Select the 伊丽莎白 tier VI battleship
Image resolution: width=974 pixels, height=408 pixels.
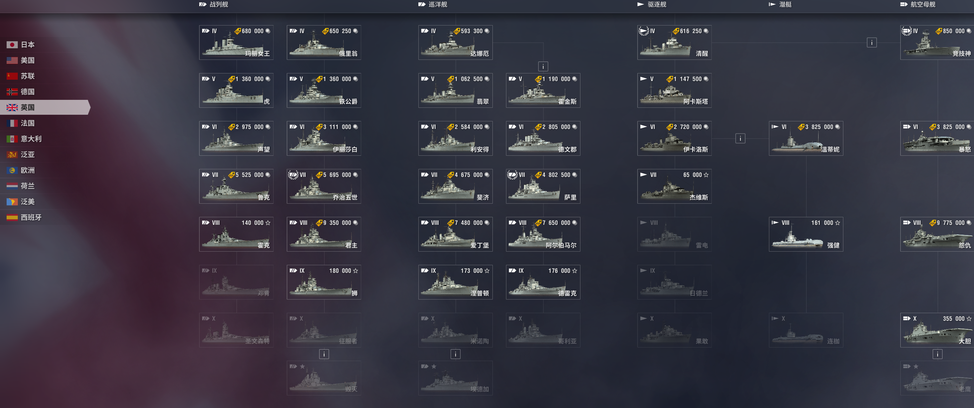(324, 139)
